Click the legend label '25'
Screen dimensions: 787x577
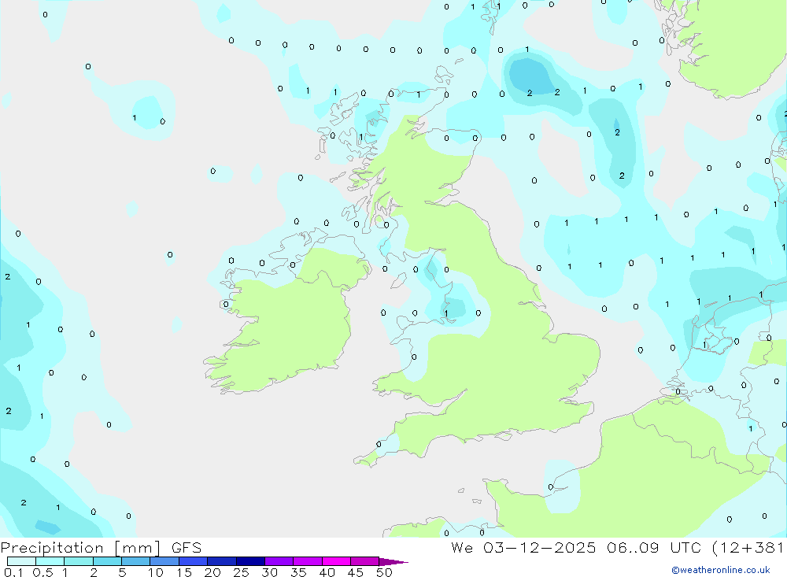click(x=241, y=572)
